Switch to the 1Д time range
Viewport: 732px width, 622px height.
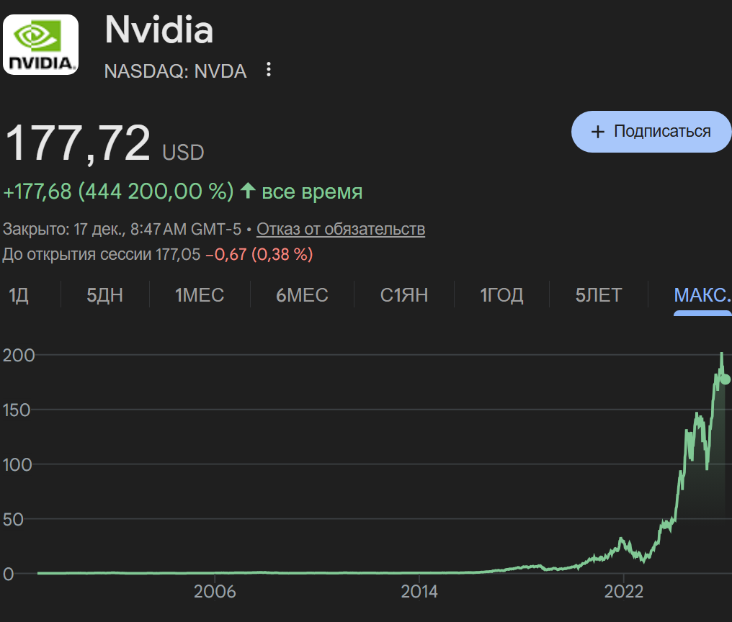19,295
